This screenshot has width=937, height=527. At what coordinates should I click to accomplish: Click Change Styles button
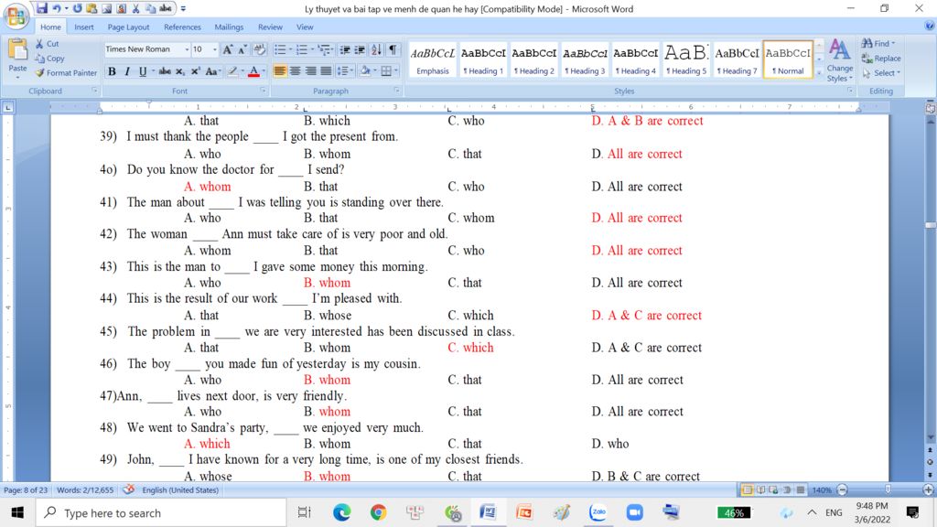[840, 61]
